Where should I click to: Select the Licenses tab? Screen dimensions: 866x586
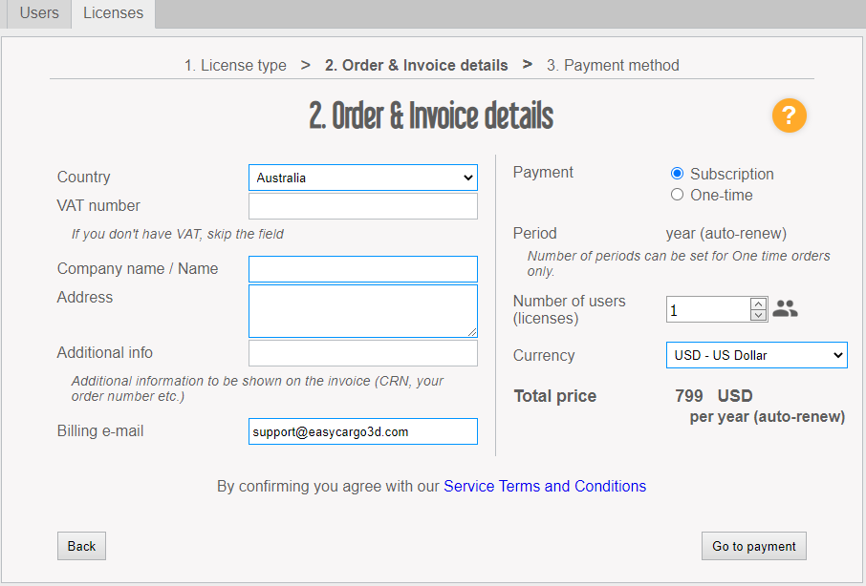[x=113, y=13]
